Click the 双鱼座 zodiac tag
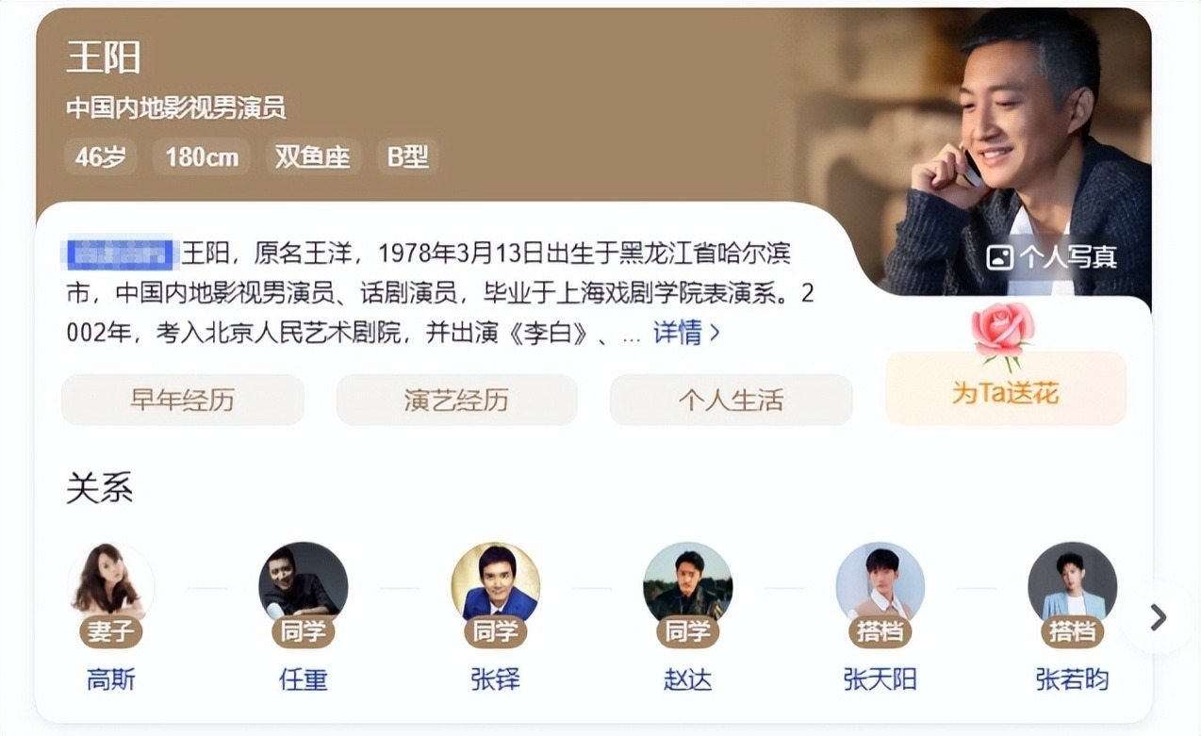Image resolution: width=1201 pixels, height=736 pixels. pyautogui.click(x=312, y=156)
